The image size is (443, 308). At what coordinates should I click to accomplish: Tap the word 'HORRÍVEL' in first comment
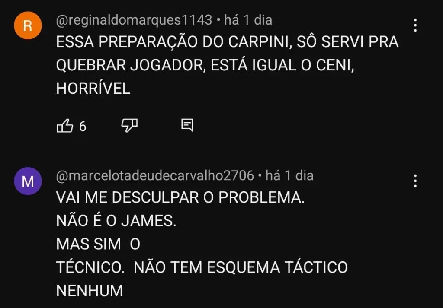pos(93,88)
